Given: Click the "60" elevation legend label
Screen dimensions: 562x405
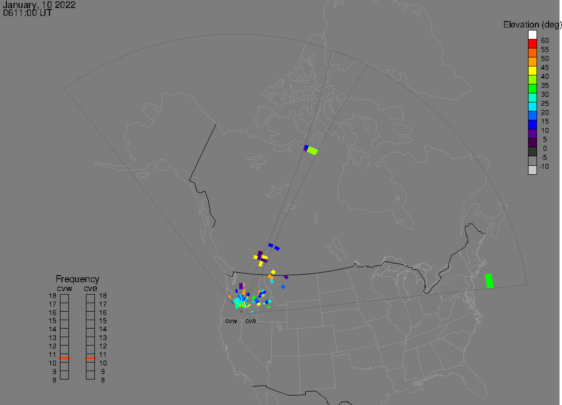Looking at the screenshot, I should [x=545, y=40].
